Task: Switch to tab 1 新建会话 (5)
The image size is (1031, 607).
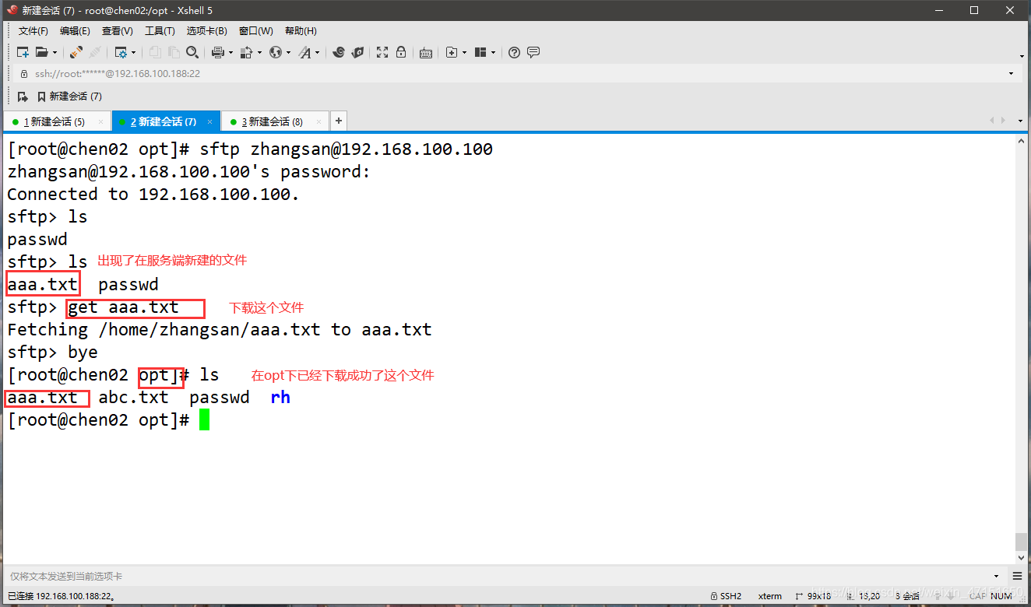Action: coord(57,121)
